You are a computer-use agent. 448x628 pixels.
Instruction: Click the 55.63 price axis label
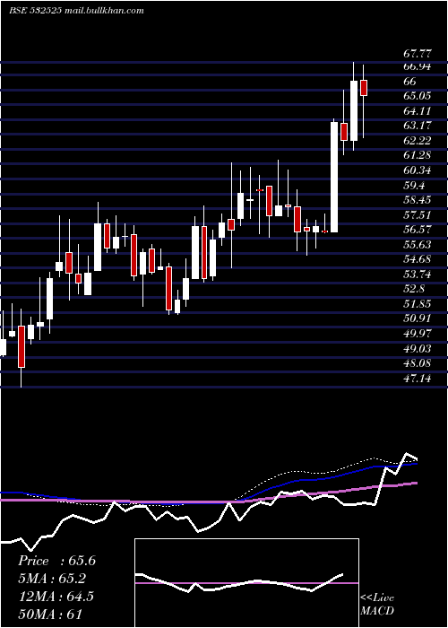click(x=418, y=245)
